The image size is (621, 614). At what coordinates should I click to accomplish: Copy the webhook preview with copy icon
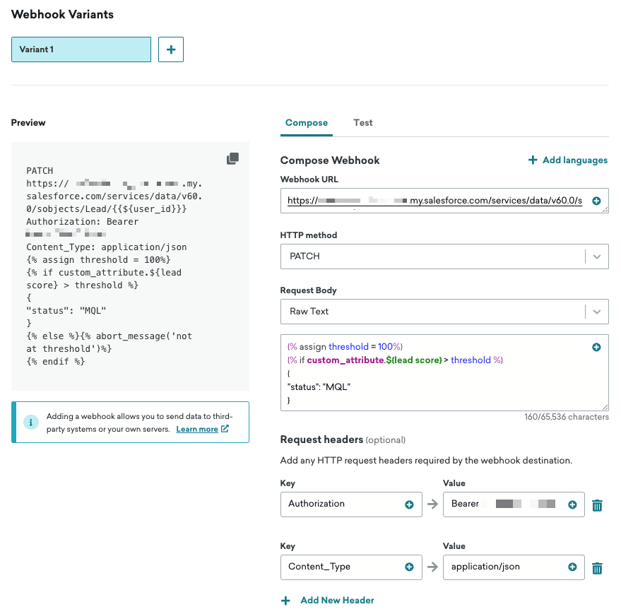click(232, 158)
